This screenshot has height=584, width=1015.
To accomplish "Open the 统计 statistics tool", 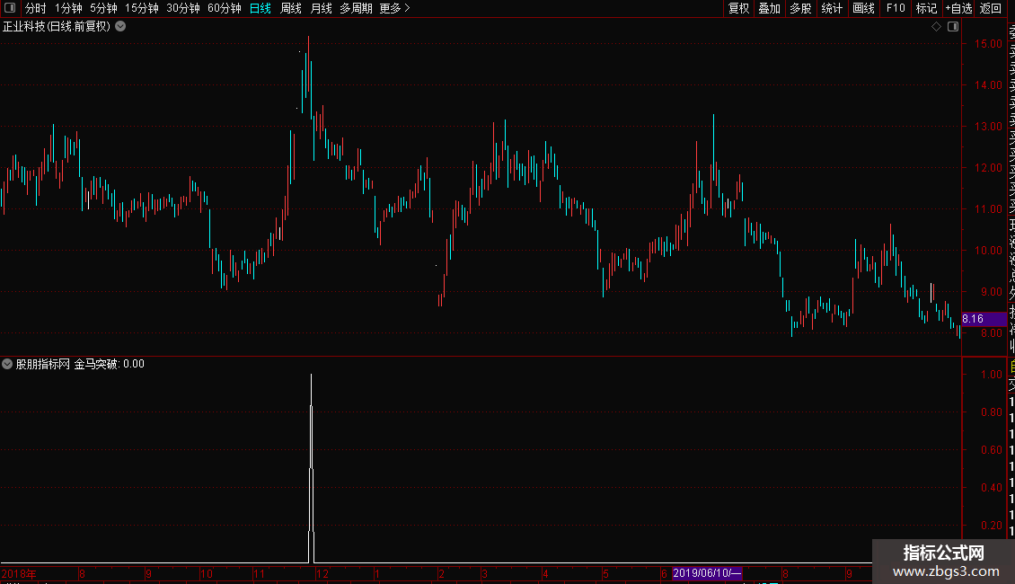I will 832,8.
